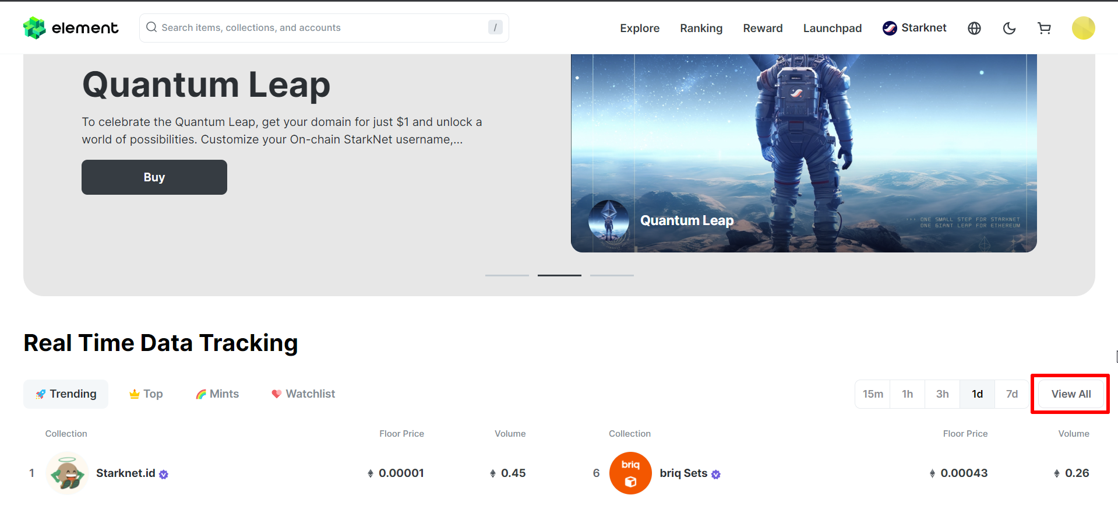Switch to the Watchlist tab
The width and height of the screenshot is (1118, 516).
pyautogui.click(x=303, y=394)
